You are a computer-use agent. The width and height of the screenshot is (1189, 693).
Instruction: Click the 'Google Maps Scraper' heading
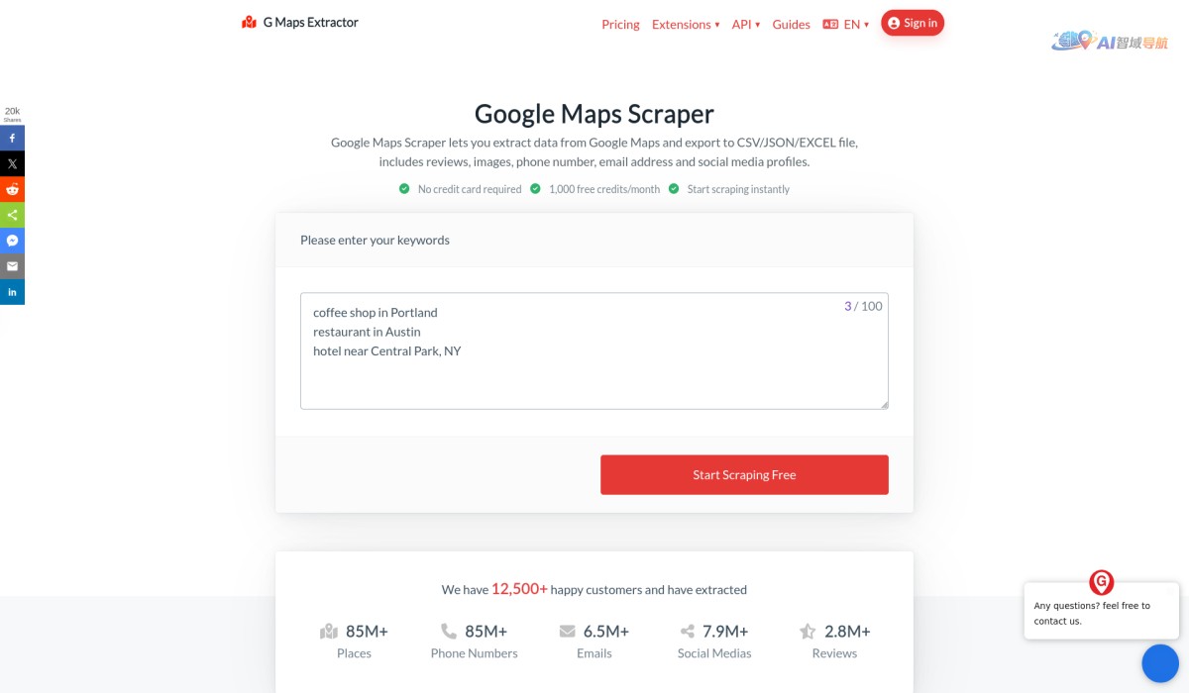[x=594, y=114]
